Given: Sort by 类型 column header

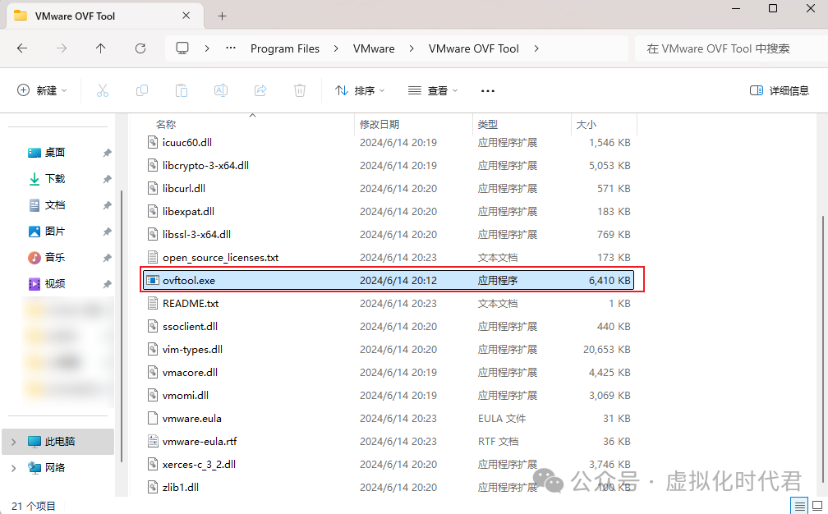Looking at the screenshot, I should [487, 125].
